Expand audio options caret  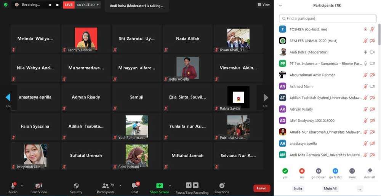pos(22,186)
